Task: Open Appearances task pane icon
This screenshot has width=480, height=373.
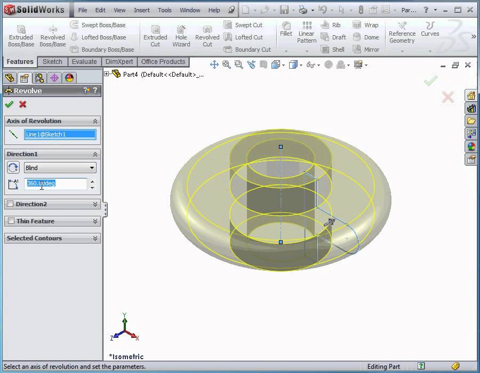Action: pos(471,147)
